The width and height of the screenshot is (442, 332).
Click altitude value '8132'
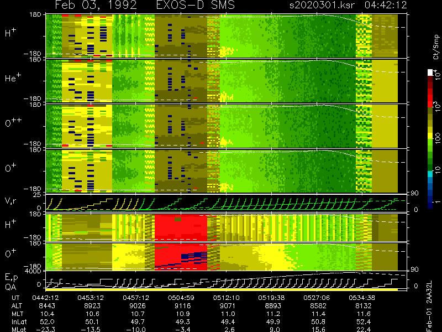click(x=364, y=306)
